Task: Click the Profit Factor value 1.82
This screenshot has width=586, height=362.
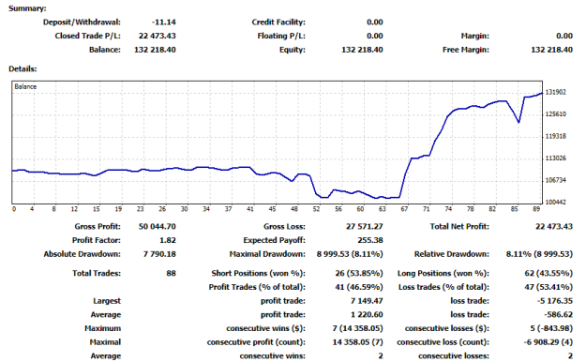Action: pos(168,240)
